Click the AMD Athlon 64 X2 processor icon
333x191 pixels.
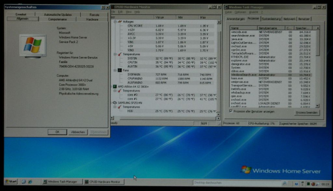coord(115,87)
